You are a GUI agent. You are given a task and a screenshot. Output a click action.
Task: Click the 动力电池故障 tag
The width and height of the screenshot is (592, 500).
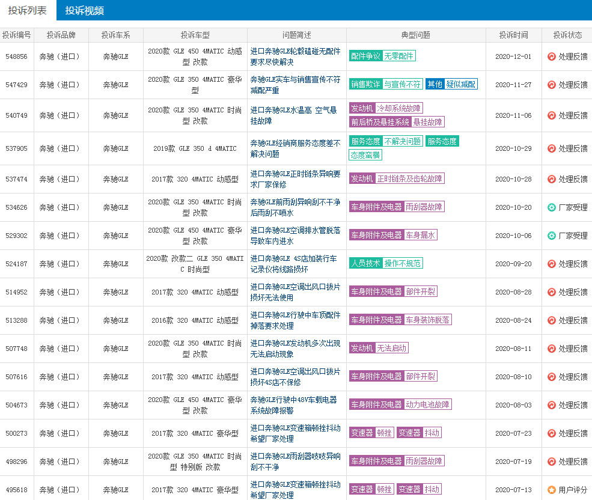click(x=428, y=404)
